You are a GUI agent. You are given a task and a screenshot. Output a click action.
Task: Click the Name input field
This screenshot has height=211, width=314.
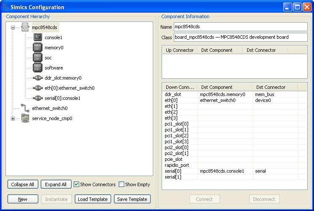(241, 27)
